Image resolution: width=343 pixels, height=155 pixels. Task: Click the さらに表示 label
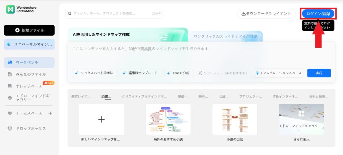[301, 139]
